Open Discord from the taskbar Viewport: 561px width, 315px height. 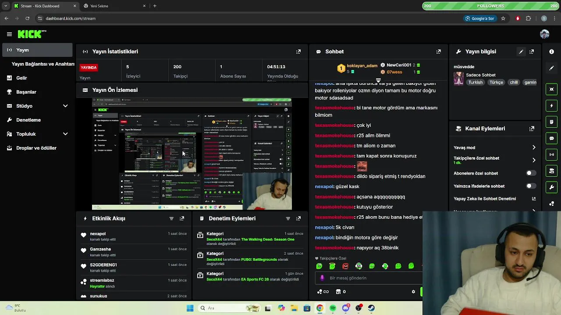(346, 308)
